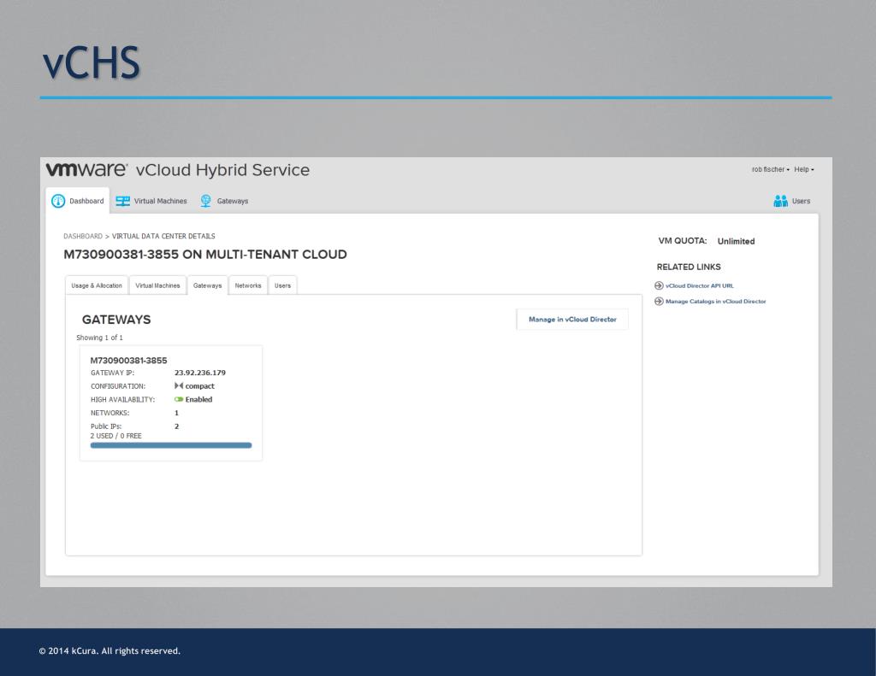Click the NETWORKS: label in gateway card
876x676 pixels.
pos(110,413)
